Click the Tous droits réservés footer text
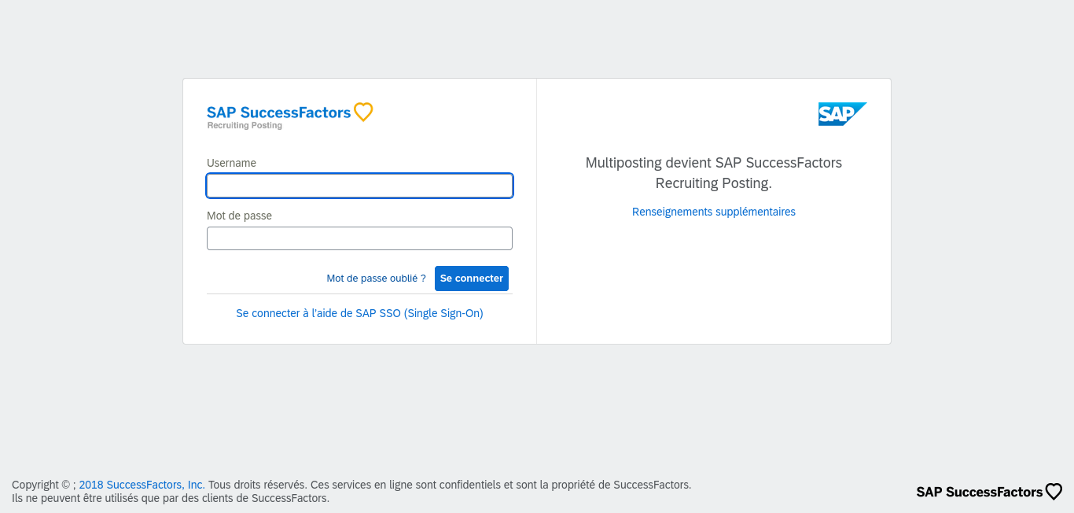 tap(256, 485)
